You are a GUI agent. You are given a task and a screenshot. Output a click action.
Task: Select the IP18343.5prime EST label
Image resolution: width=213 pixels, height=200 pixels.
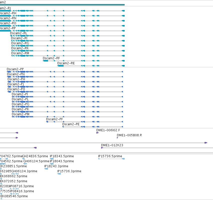[62, 156]
